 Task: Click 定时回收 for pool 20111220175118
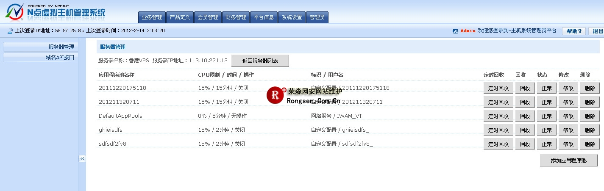pyautogui.click(x=498, y=88)
